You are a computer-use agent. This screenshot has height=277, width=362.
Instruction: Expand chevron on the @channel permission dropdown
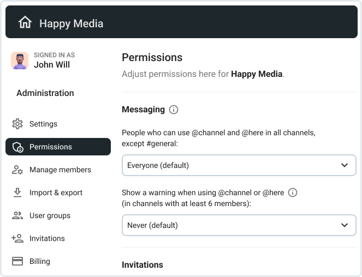click(344, 165)
